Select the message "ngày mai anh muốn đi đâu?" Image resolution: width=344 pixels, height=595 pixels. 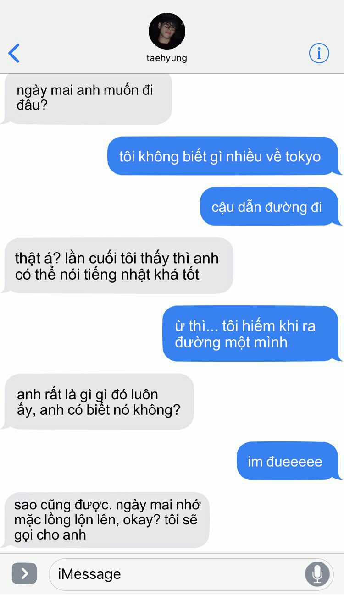[88, 98]
